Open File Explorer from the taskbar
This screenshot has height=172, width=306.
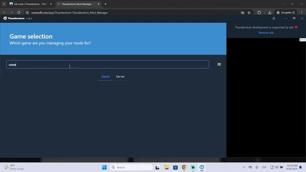[166, 167]
